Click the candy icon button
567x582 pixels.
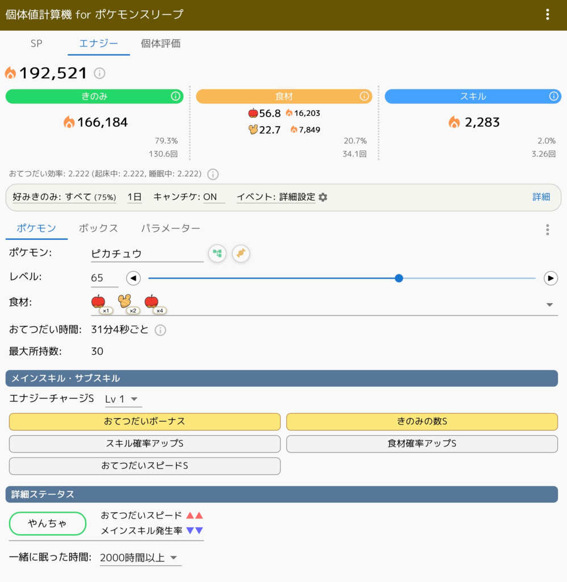coord(241,253)
